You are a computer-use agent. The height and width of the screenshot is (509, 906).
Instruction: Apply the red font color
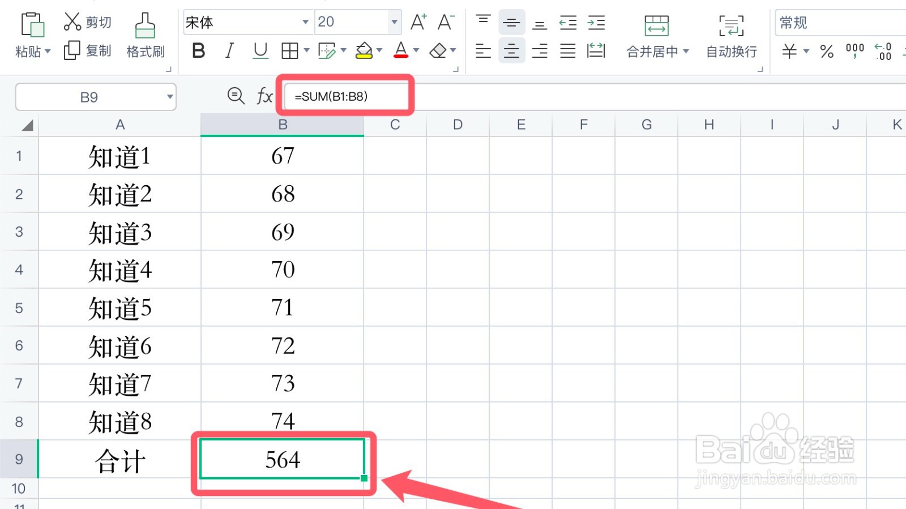pyautogui.click(x=401, y=50)
